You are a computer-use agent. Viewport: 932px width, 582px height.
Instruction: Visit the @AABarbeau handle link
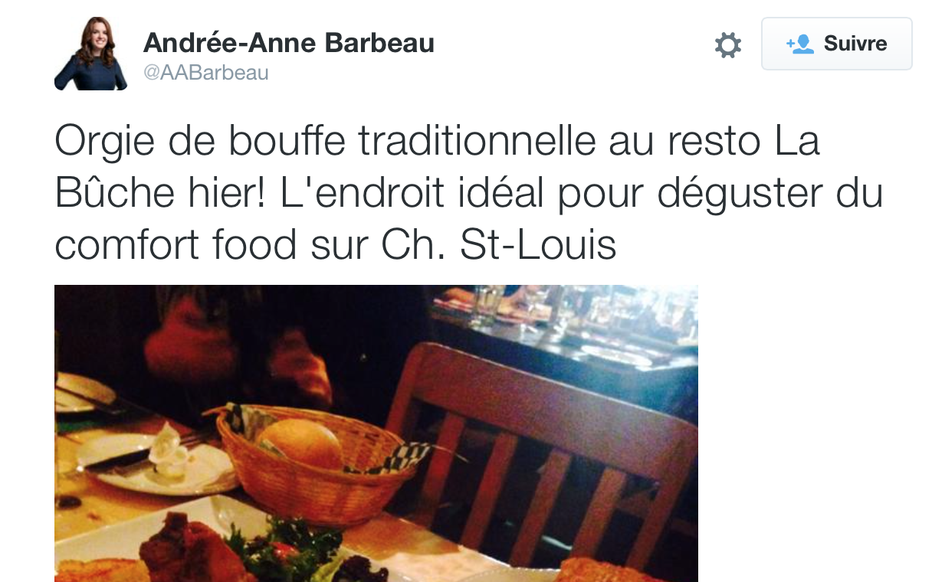tap(205, 74)
